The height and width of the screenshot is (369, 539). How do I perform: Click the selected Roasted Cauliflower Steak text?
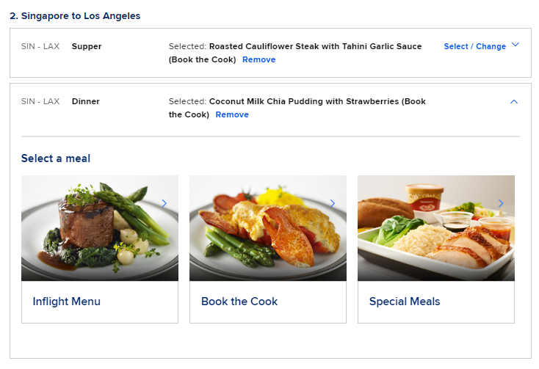[315, 46]
